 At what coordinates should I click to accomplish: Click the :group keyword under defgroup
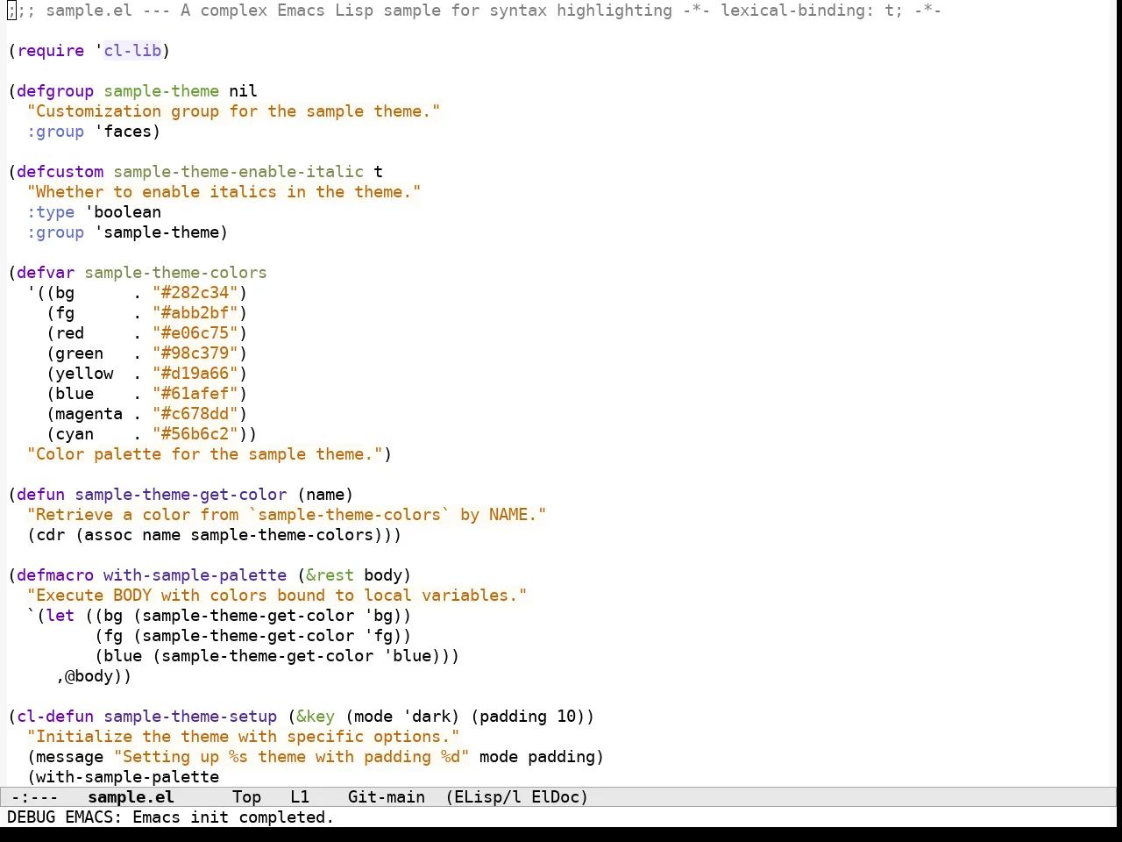(55, 132)
